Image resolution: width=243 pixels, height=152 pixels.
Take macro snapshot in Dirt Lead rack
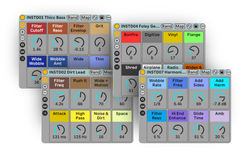point(45,99)
